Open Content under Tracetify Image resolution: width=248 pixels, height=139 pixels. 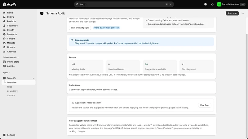11,95
